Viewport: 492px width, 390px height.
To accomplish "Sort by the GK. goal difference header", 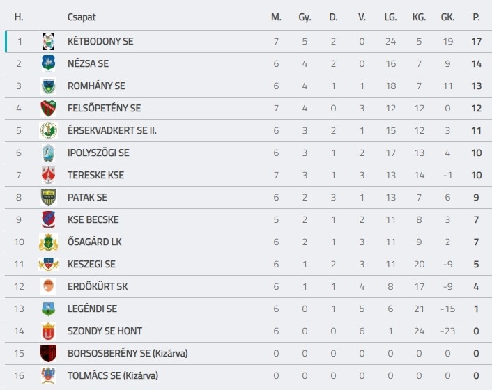I will pyautogui.click(x=447, y=17).
